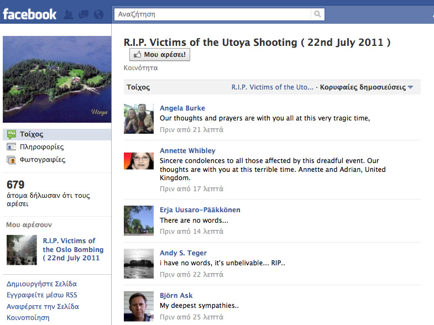Open the Utoya island page photo
The height and width of the screenshot is (325, 434).
57,79
